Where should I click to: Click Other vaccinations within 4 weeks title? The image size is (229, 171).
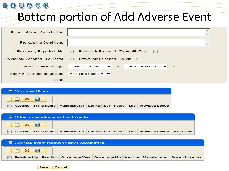tap(52, 117)
